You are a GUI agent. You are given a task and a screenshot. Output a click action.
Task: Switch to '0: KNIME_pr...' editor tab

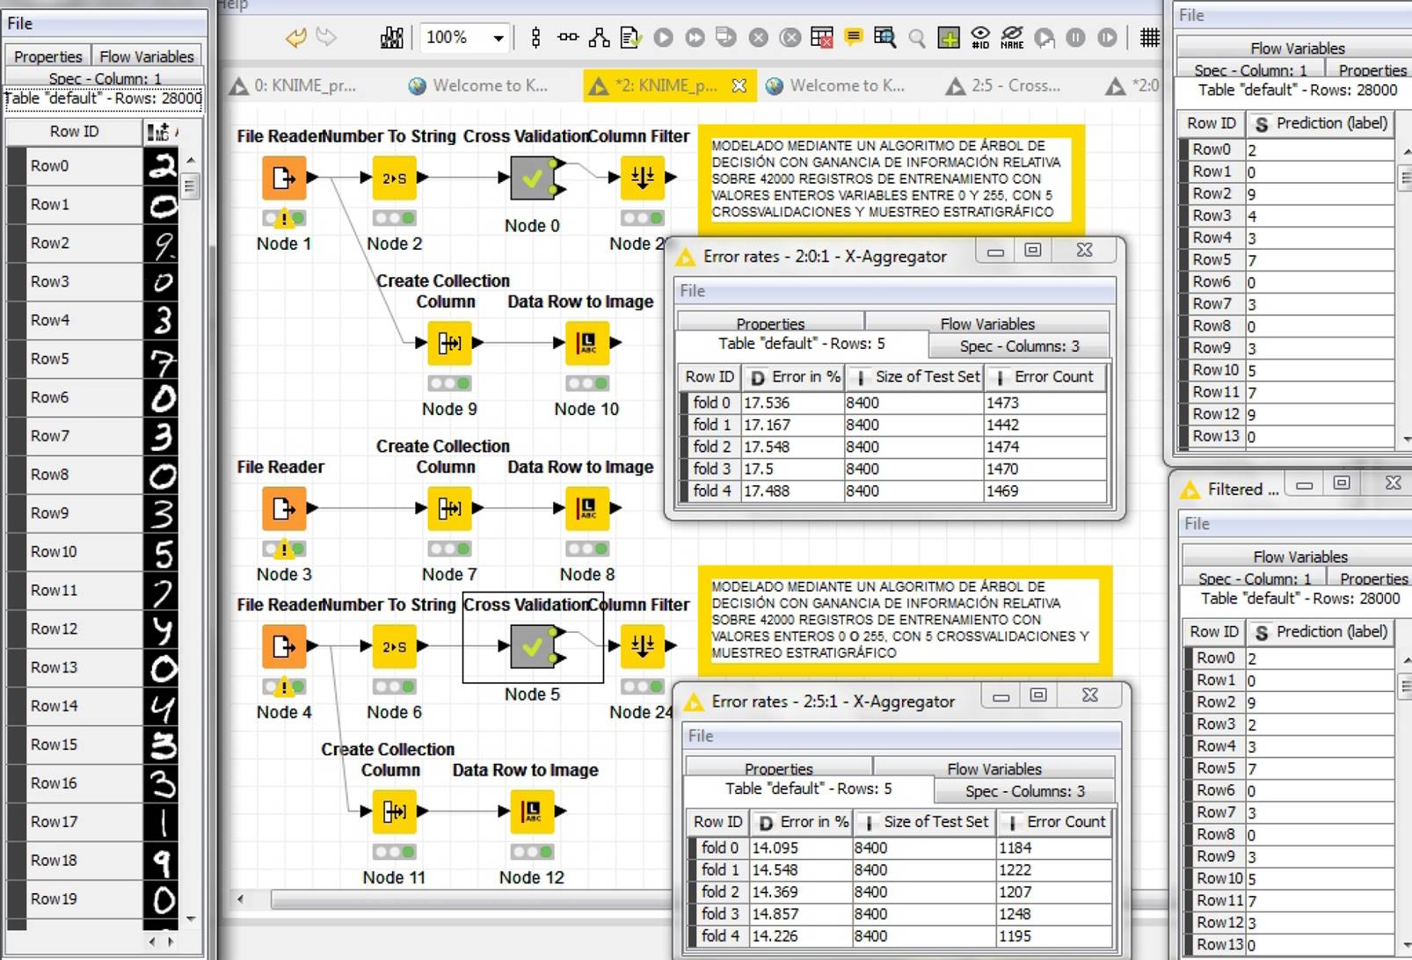pyautogui.click(x=304, y=86)
